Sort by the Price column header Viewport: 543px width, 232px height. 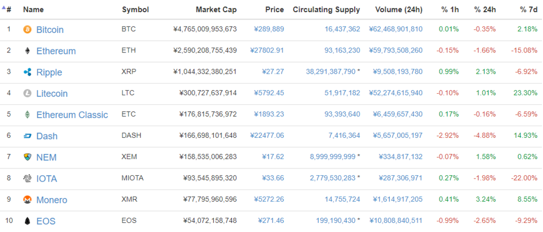pyautogui.click(x=275, y=10)
